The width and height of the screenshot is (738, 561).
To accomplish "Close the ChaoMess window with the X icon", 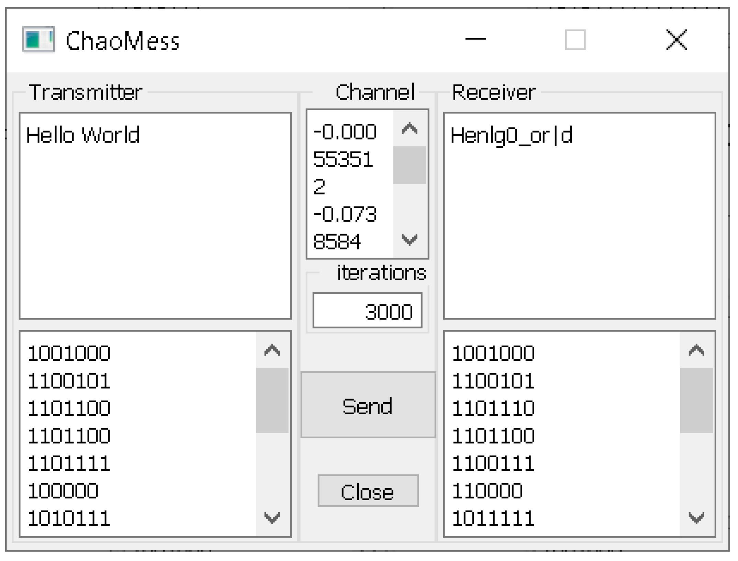I will 676,40.
